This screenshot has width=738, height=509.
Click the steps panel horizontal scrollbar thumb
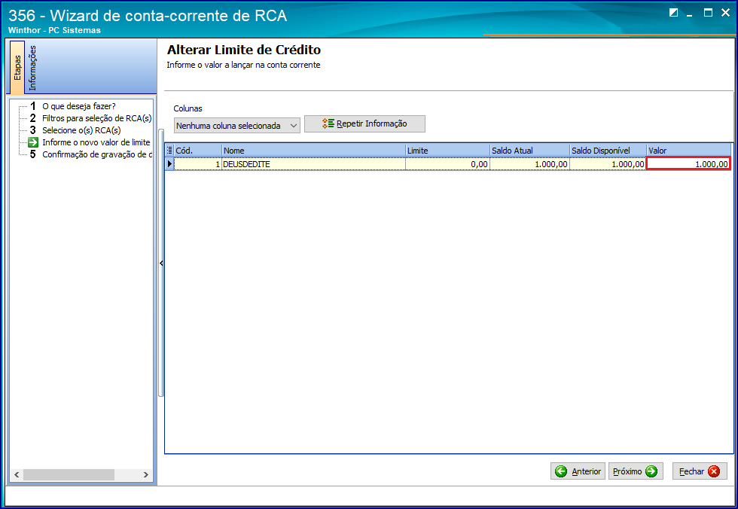(69, 474)
